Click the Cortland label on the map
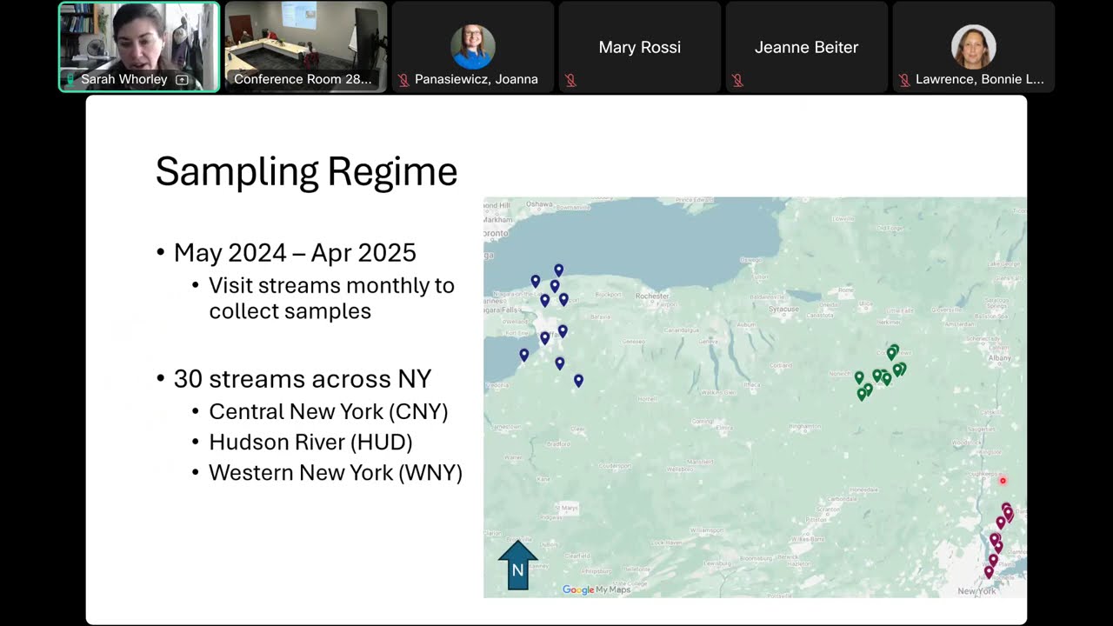1113x626 pixels. pyautogui.click(x=781, y=365)
